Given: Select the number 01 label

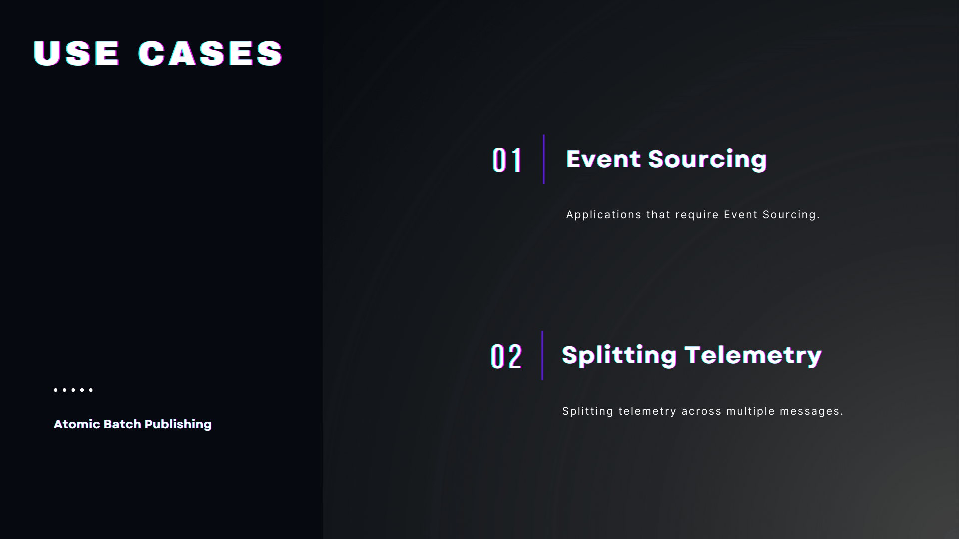Looking at the screenshot, I should (x=507, y=160).
